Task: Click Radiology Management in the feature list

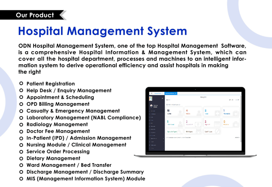Action: pyautogui.click(x=57, y=124)
